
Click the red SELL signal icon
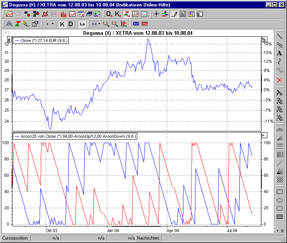[144, 24]
